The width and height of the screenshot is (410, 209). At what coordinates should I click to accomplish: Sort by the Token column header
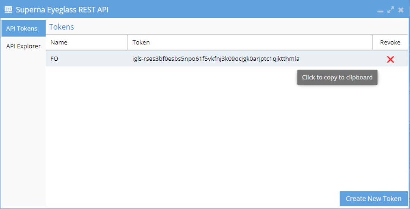[x=250, y=42]
